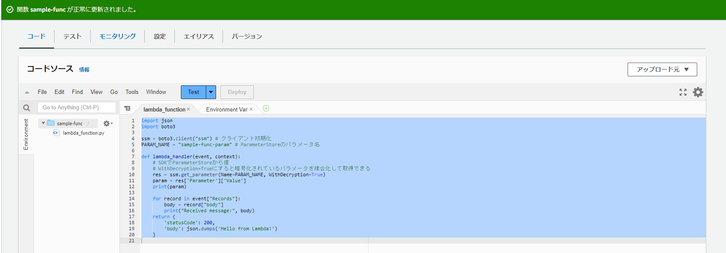This screenshot has width=726, height=253.
Task: Open the Find menu
Action: (77, 92)
